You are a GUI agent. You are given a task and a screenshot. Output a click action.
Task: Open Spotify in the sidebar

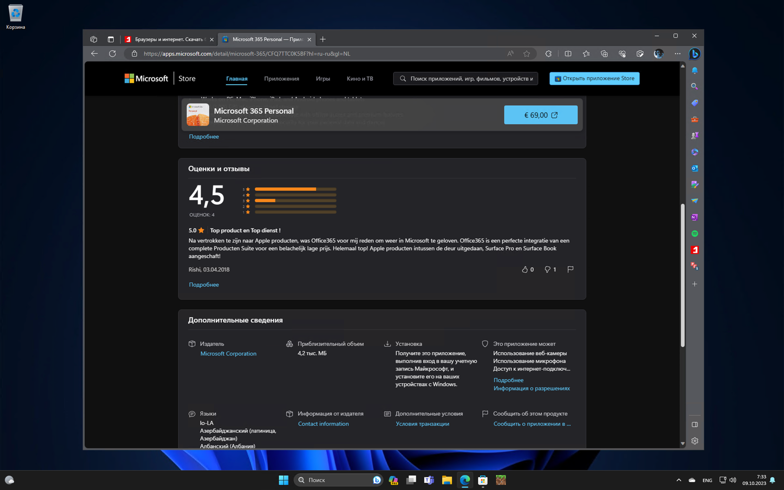click(695, 234)
